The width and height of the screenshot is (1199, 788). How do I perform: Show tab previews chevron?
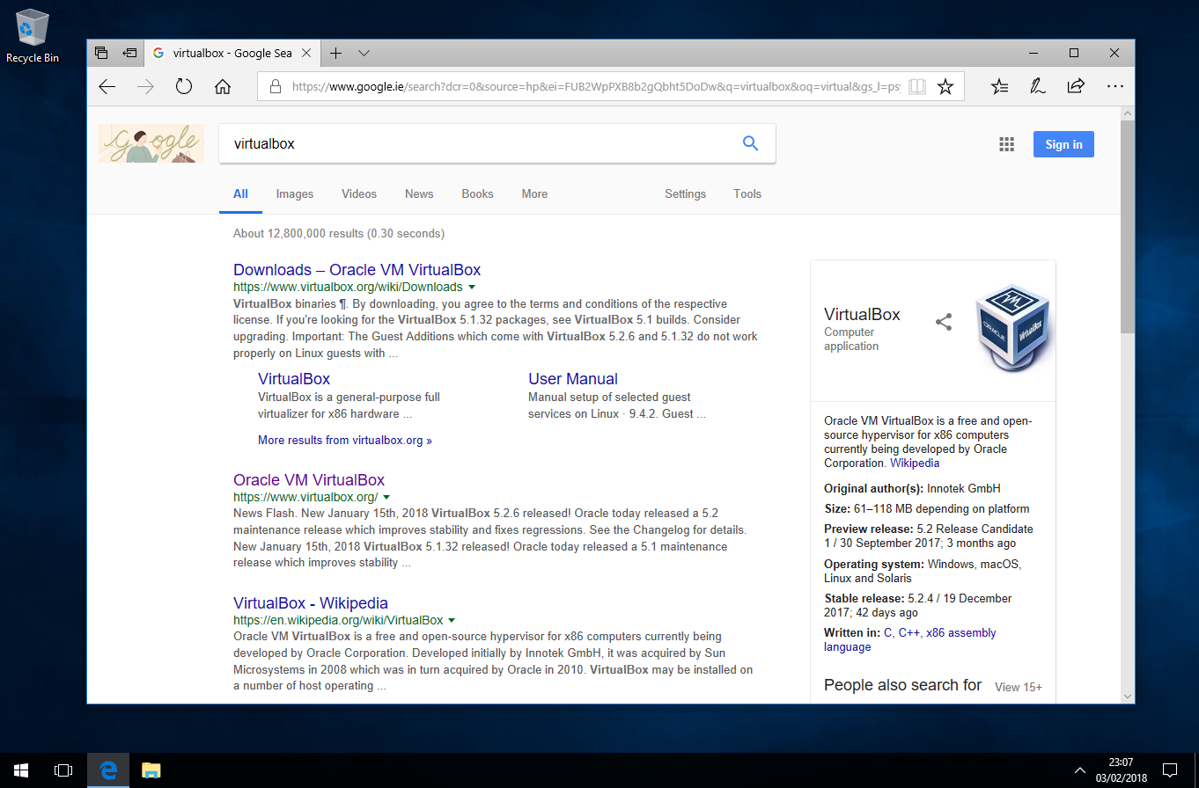[x=364, y=53]
